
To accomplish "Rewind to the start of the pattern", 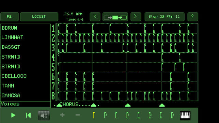I will (x=28, y=115).
